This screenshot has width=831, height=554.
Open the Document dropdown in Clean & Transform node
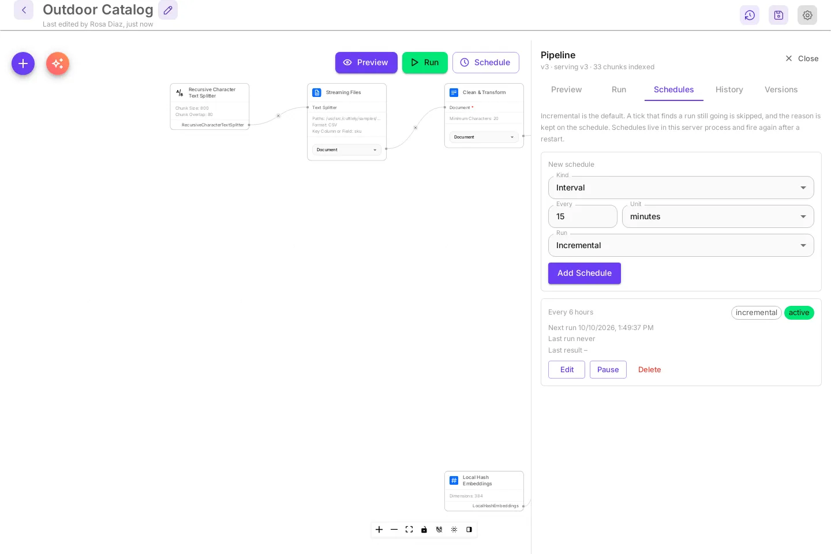coord(484,137)
